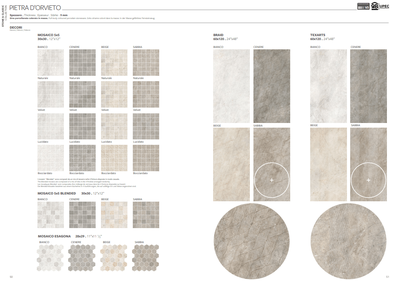Image resolution: width=398 pixels, height=281 pixels.
Task: Click the plus marker on Texarts Sabbia
Action: coord(368,180)
